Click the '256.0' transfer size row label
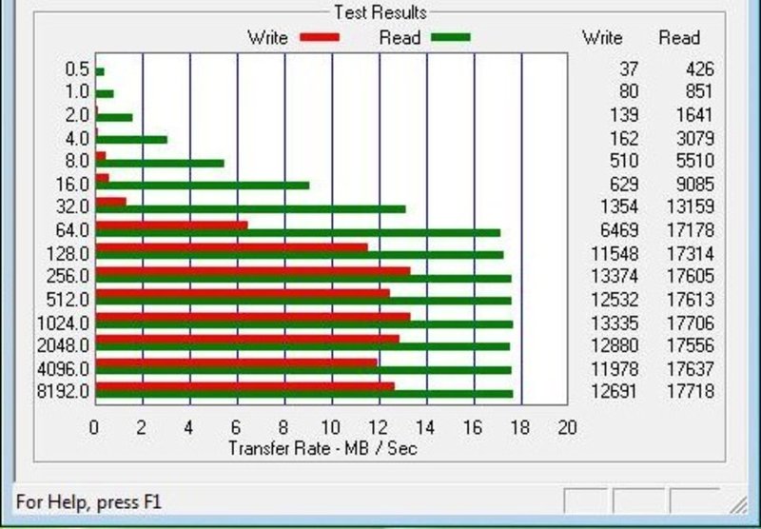The image size is (761, 529). coord(68,276)
